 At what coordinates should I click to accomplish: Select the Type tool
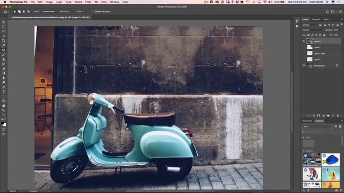click(x=4, y=92)
